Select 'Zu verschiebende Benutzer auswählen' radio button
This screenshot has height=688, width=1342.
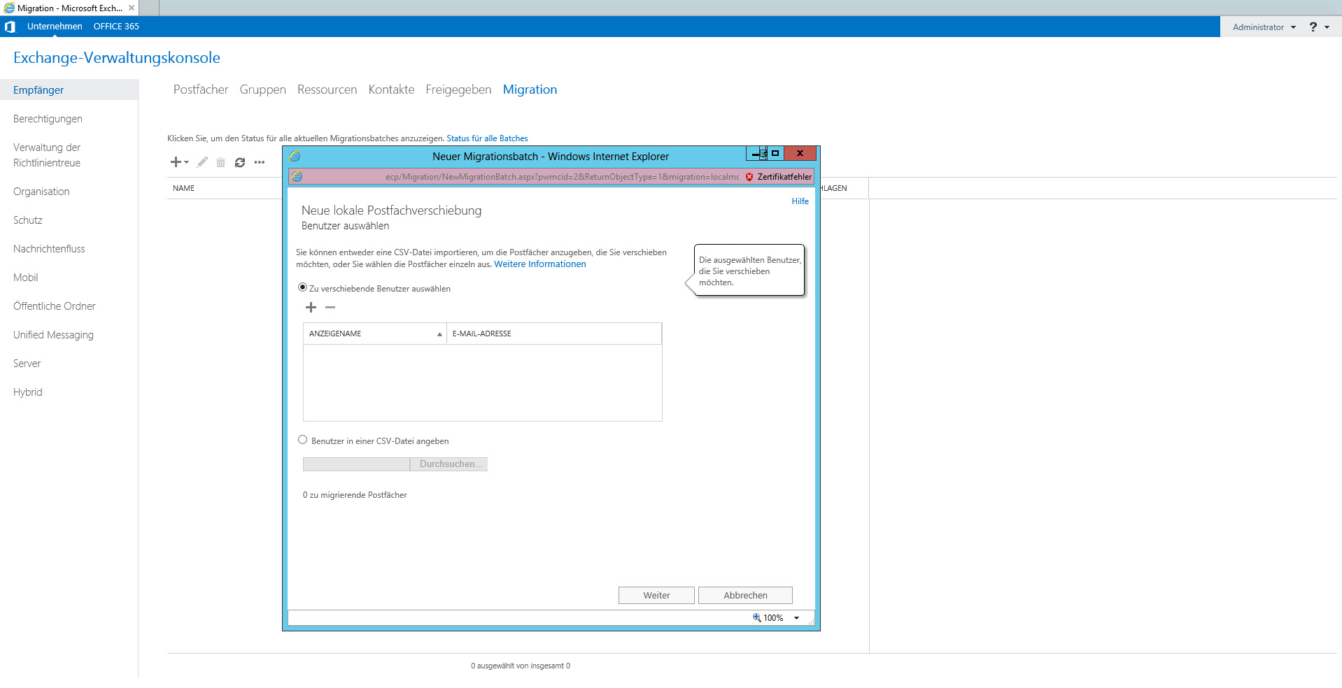[x=303, y=287]
